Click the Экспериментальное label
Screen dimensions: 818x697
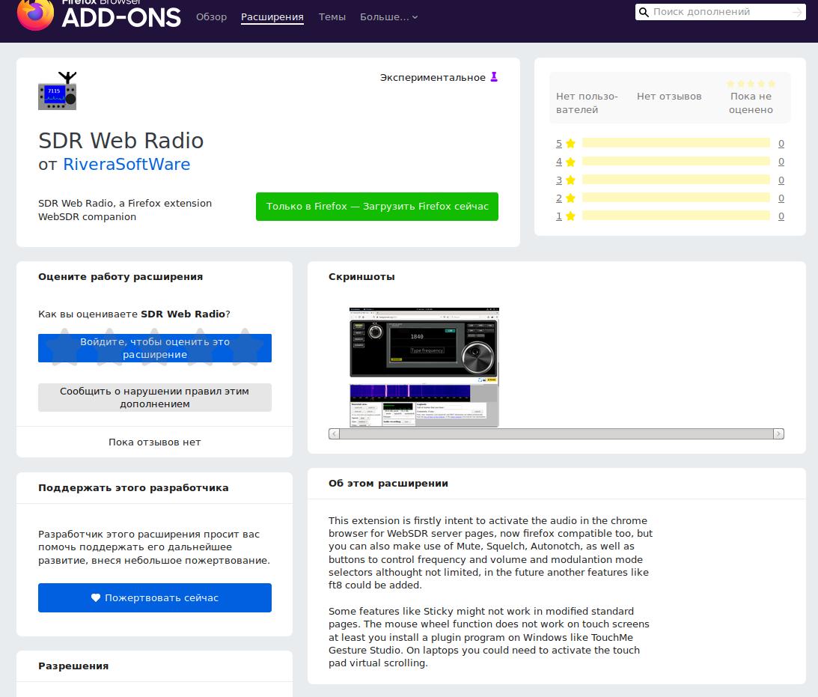(433, 78)
